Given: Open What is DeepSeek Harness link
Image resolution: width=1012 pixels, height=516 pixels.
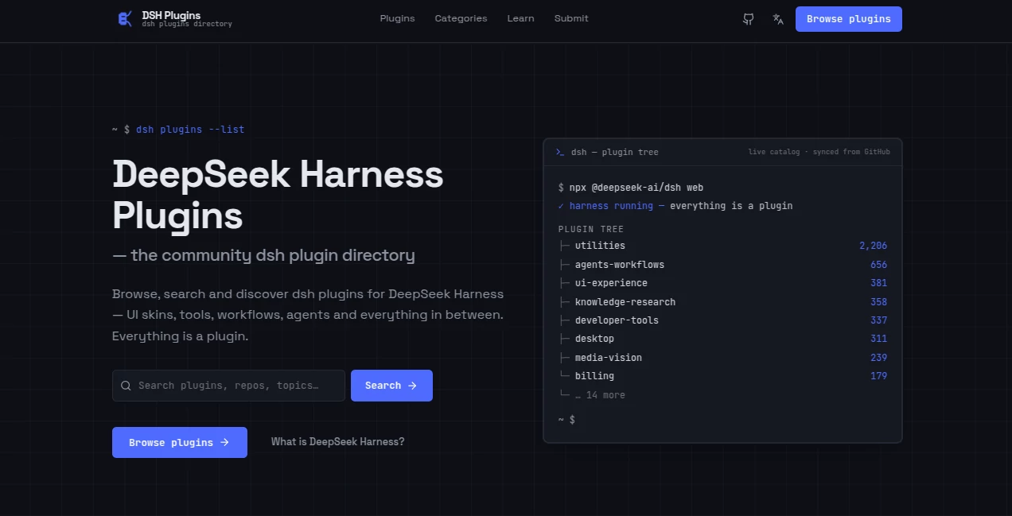Looking at the screenshot, I should pos(337,442).
